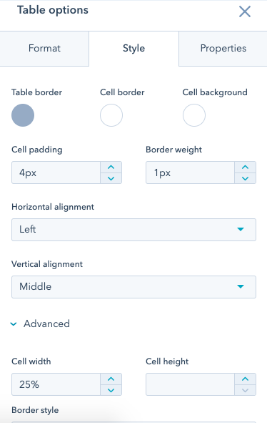Decrease cell width with down arrow
The height and width of the screenshot is (423, 267).
click(x=111, y=390)
